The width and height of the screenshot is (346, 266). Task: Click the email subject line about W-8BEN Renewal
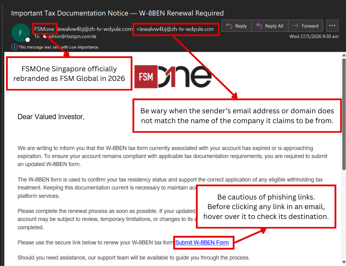pyautogui.click(x=117, y=13)
